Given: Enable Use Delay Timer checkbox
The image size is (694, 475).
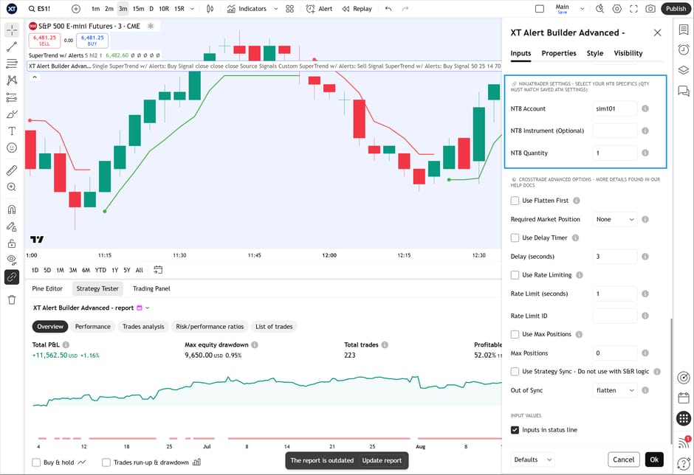Looking at the screenshot, I should (515, 238).
